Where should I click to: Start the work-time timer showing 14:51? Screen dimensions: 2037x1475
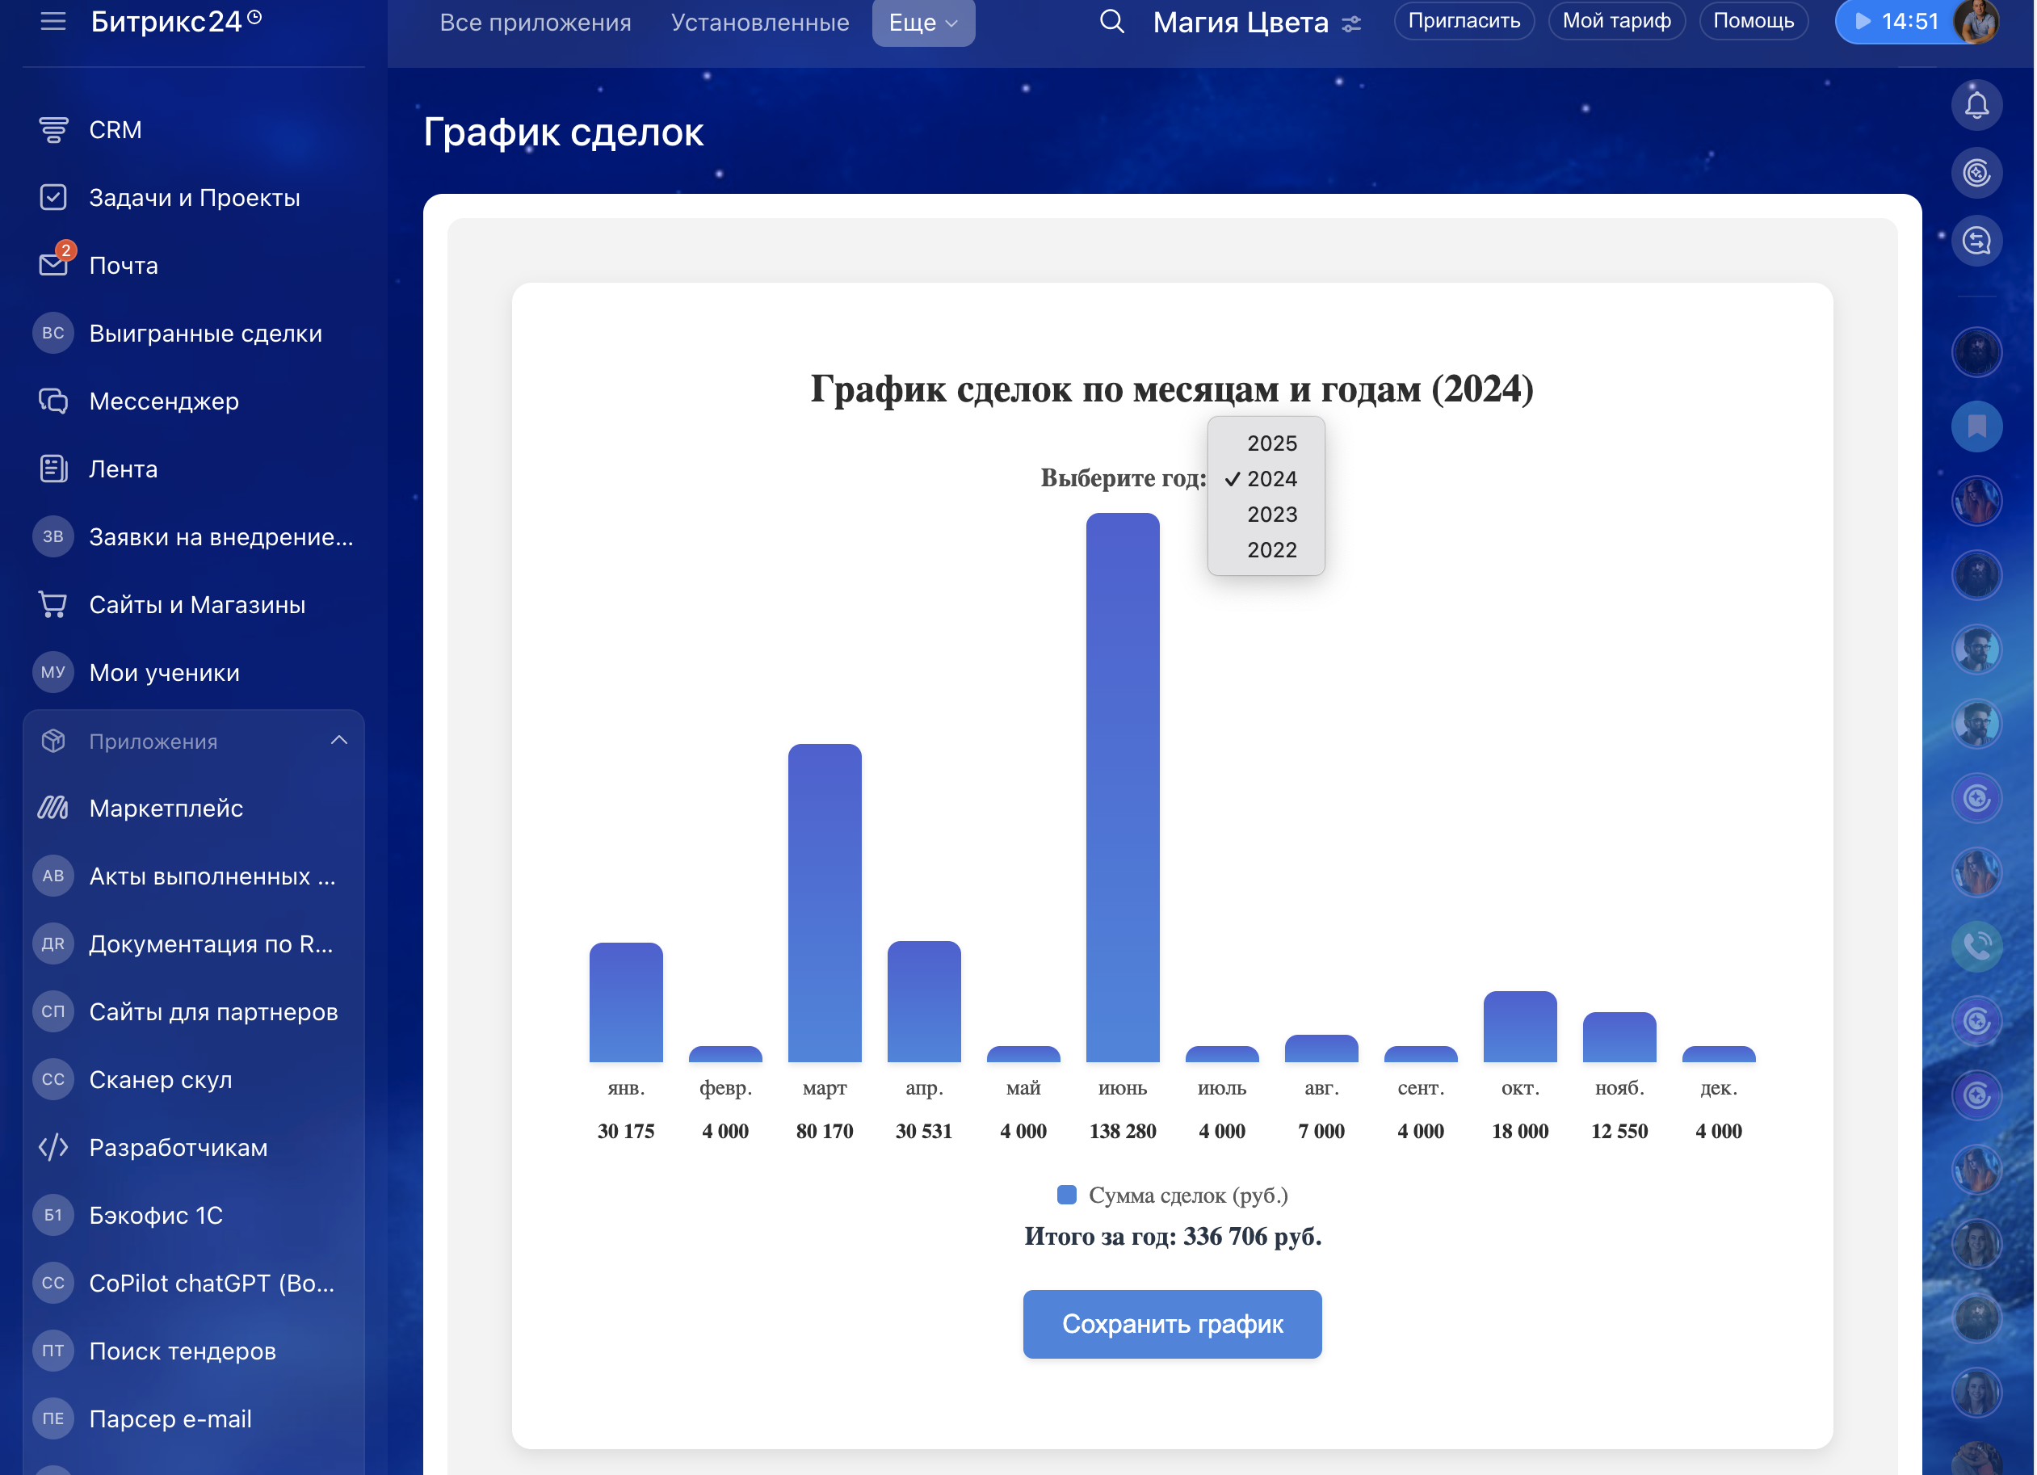tap(1893, 22)
